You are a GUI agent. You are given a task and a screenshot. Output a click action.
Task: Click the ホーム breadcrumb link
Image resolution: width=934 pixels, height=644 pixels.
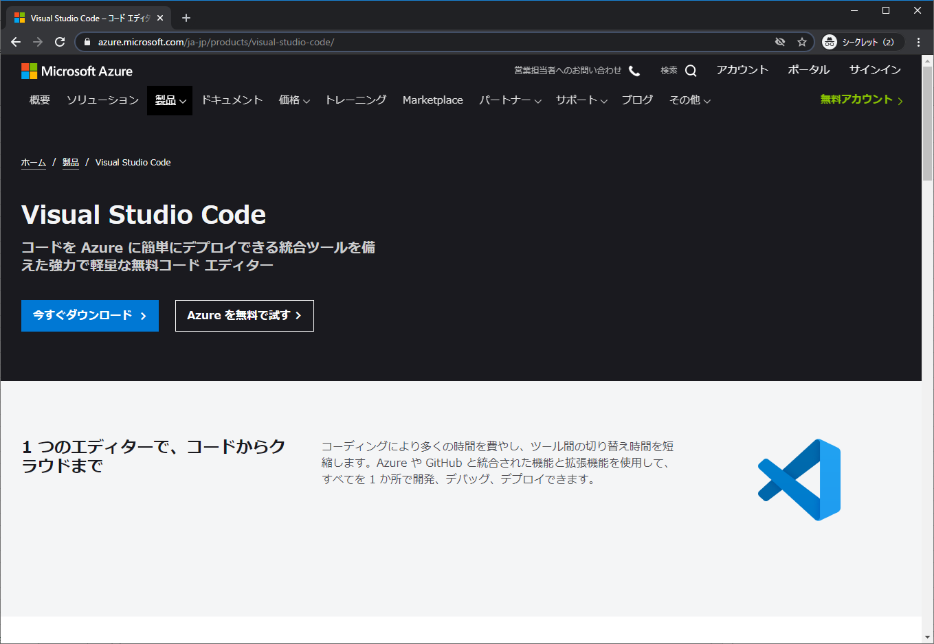click(34, 163)
